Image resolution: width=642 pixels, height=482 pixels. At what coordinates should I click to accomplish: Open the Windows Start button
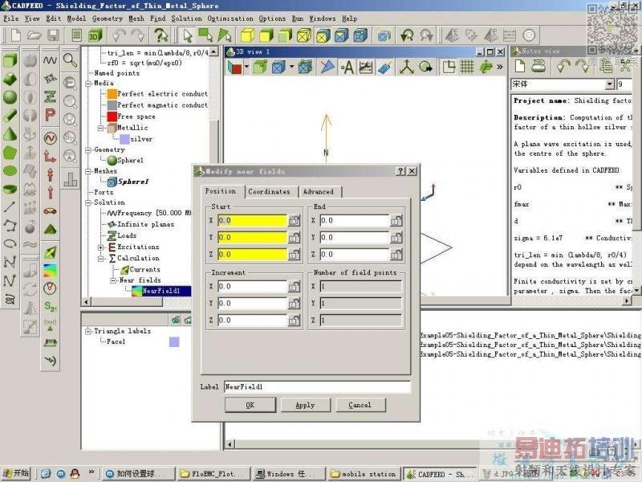click(x=16, y=473)
